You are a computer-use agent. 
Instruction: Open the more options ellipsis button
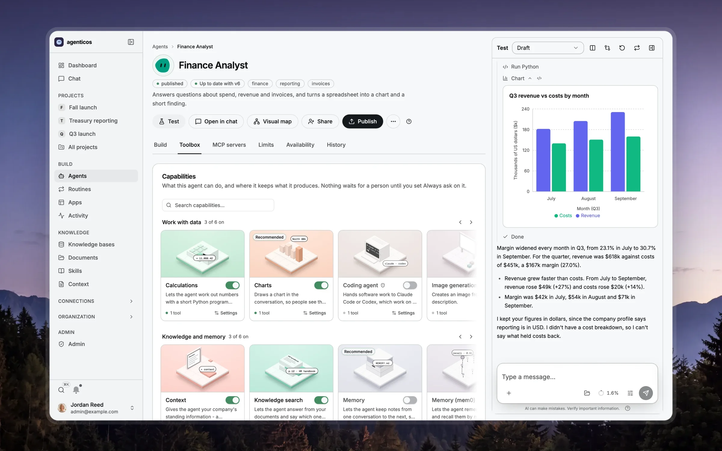[393, 121]
